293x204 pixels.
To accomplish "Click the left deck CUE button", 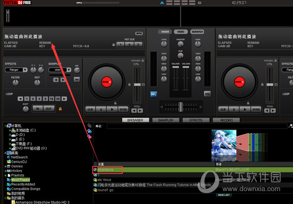I will [x=90, y=109].
